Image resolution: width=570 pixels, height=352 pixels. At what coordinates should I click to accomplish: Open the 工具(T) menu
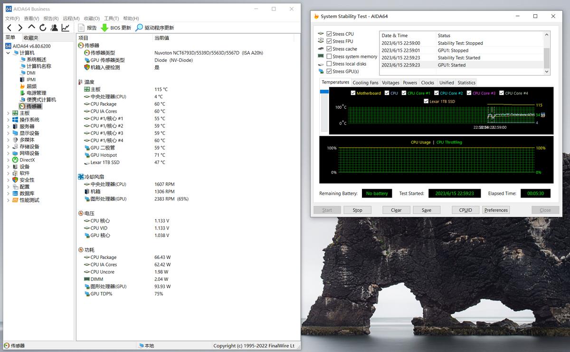[x=111, y=19]
